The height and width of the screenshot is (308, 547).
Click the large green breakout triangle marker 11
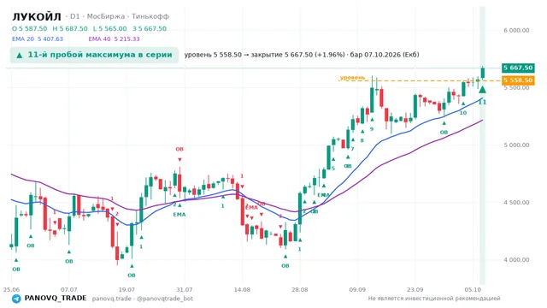(x=482, y=90)
